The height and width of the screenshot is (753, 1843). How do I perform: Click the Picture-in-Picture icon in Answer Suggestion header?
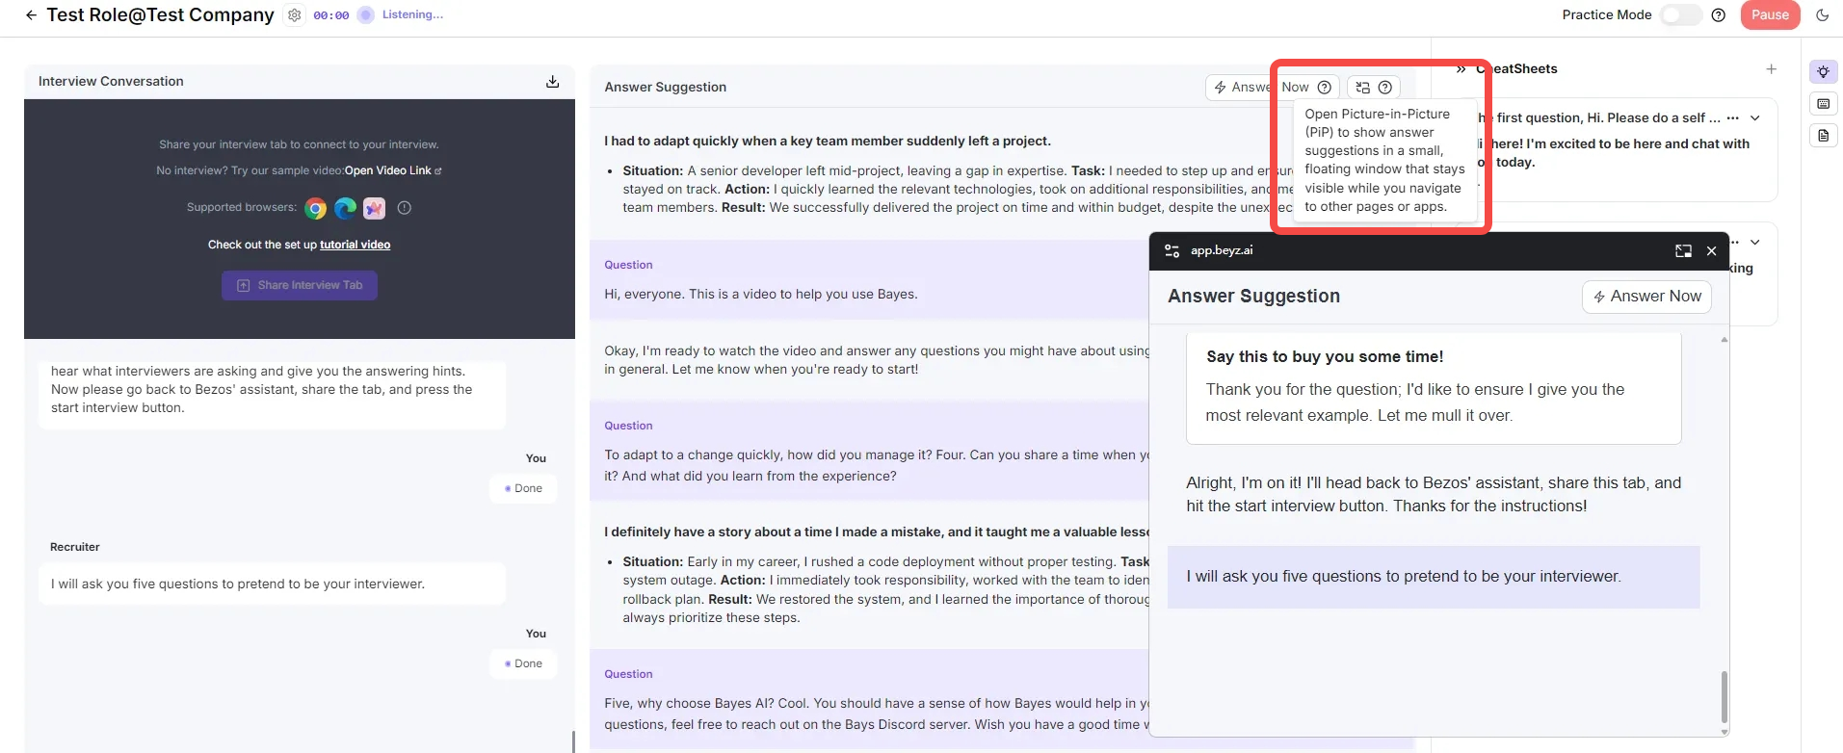pos(1362,88)
